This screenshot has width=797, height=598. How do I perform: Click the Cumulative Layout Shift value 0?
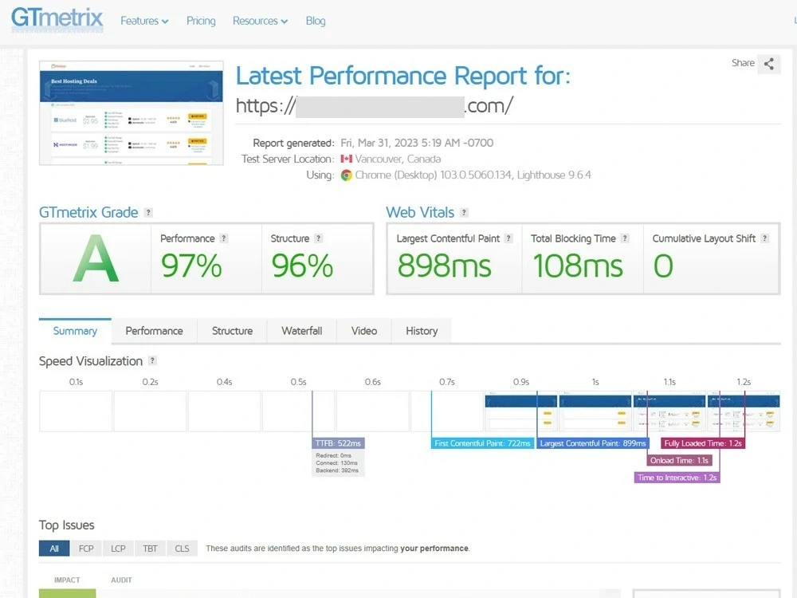[663, 266]
